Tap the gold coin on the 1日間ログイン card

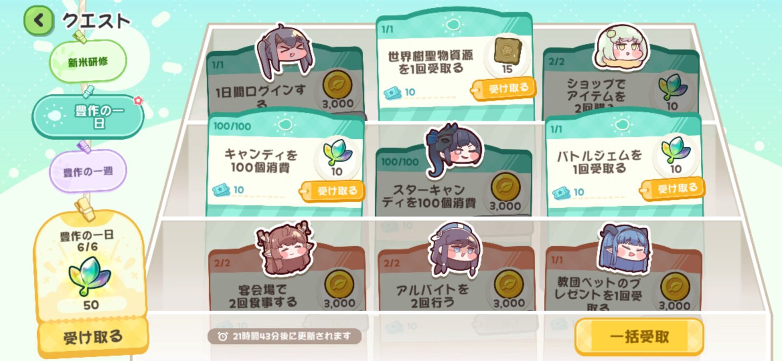tap(337, 85)
